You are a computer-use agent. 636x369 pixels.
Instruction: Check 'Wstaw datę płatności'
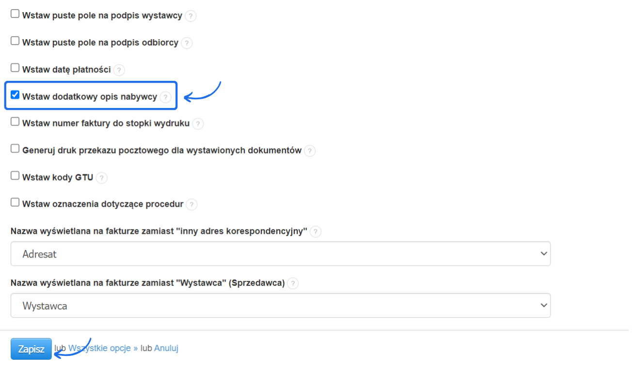(15, 68)
